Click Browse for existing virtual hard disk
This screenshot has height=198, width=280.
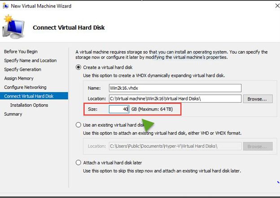[x=258, y=146]
